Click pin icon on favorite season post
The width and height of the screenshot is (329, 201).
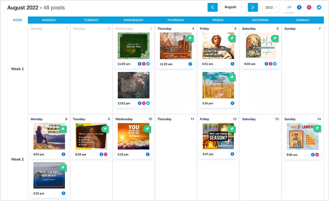click(x=232, y=129)
